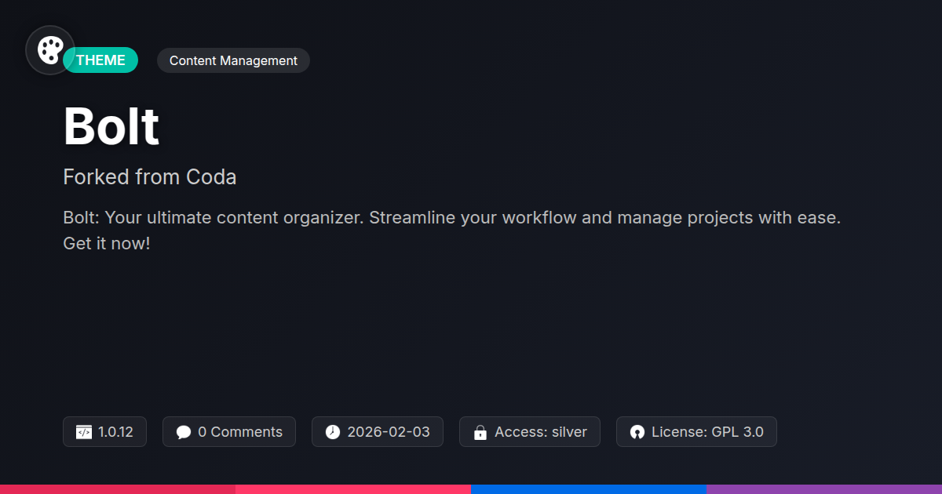Click the Bolt description paragraph
942x494 pixels.
pyautogui.click(x=452, y=231)
